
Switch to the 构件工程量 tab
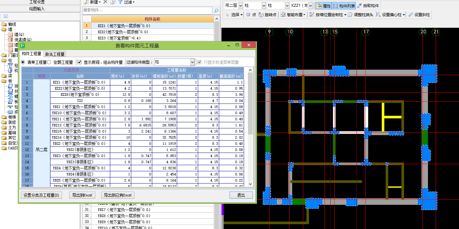32,54
